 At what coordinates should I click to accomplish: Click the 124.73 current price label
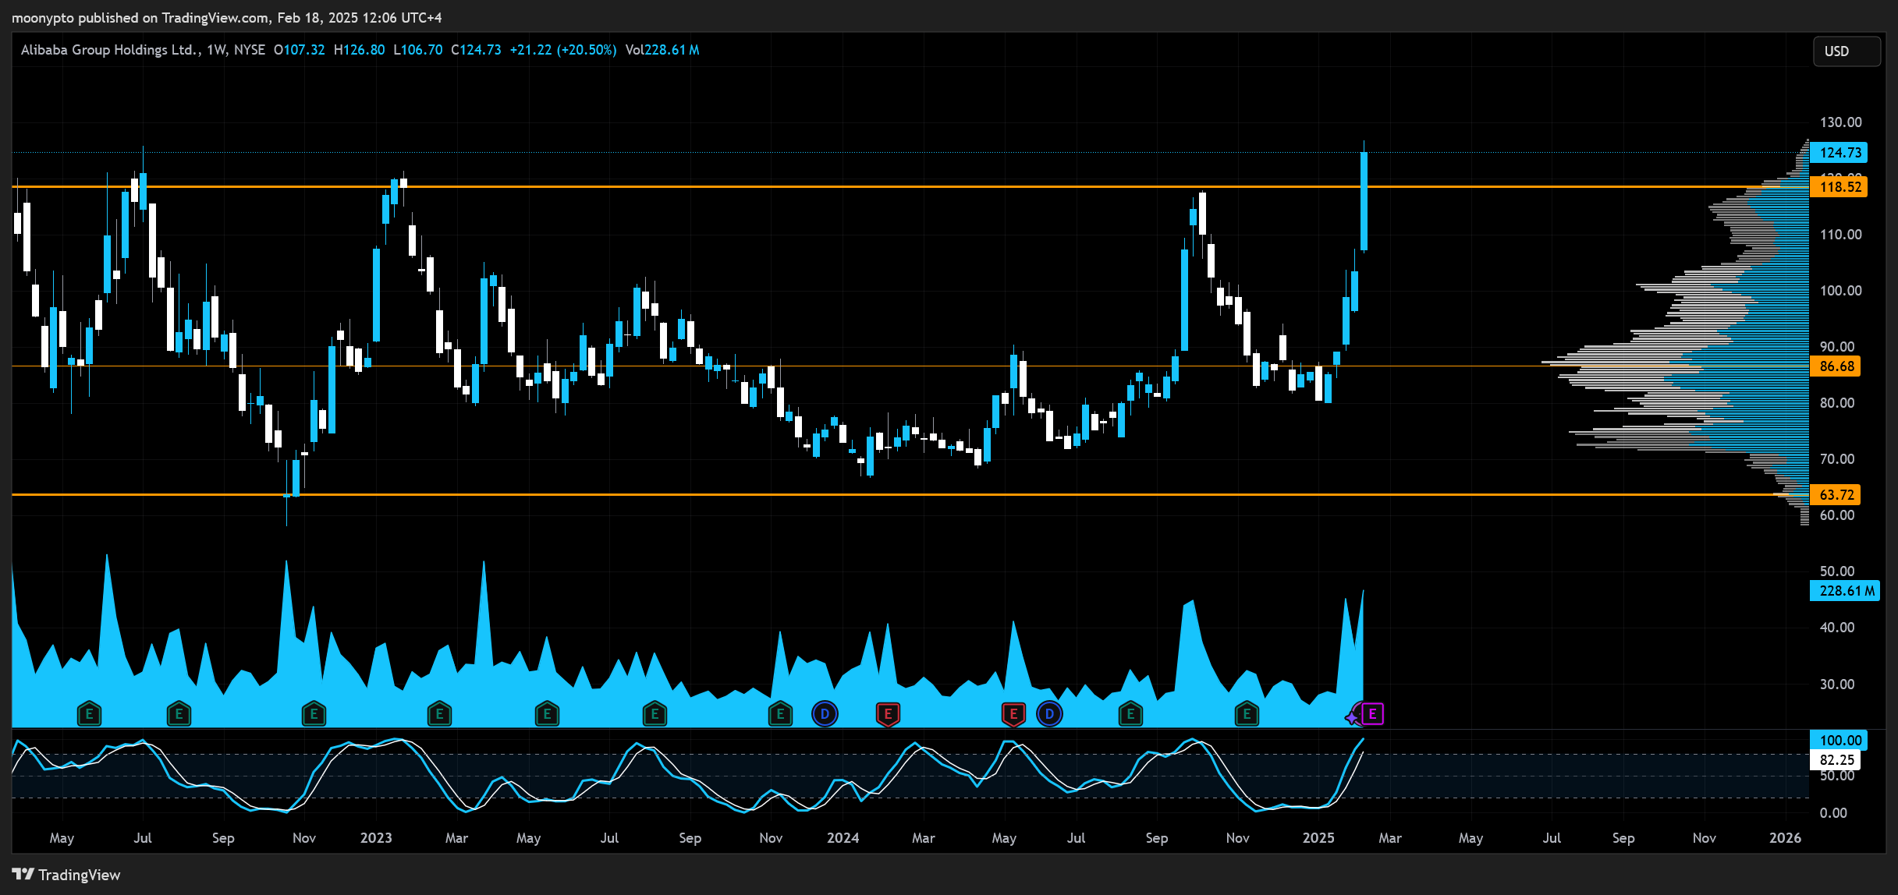point(1839,153)
